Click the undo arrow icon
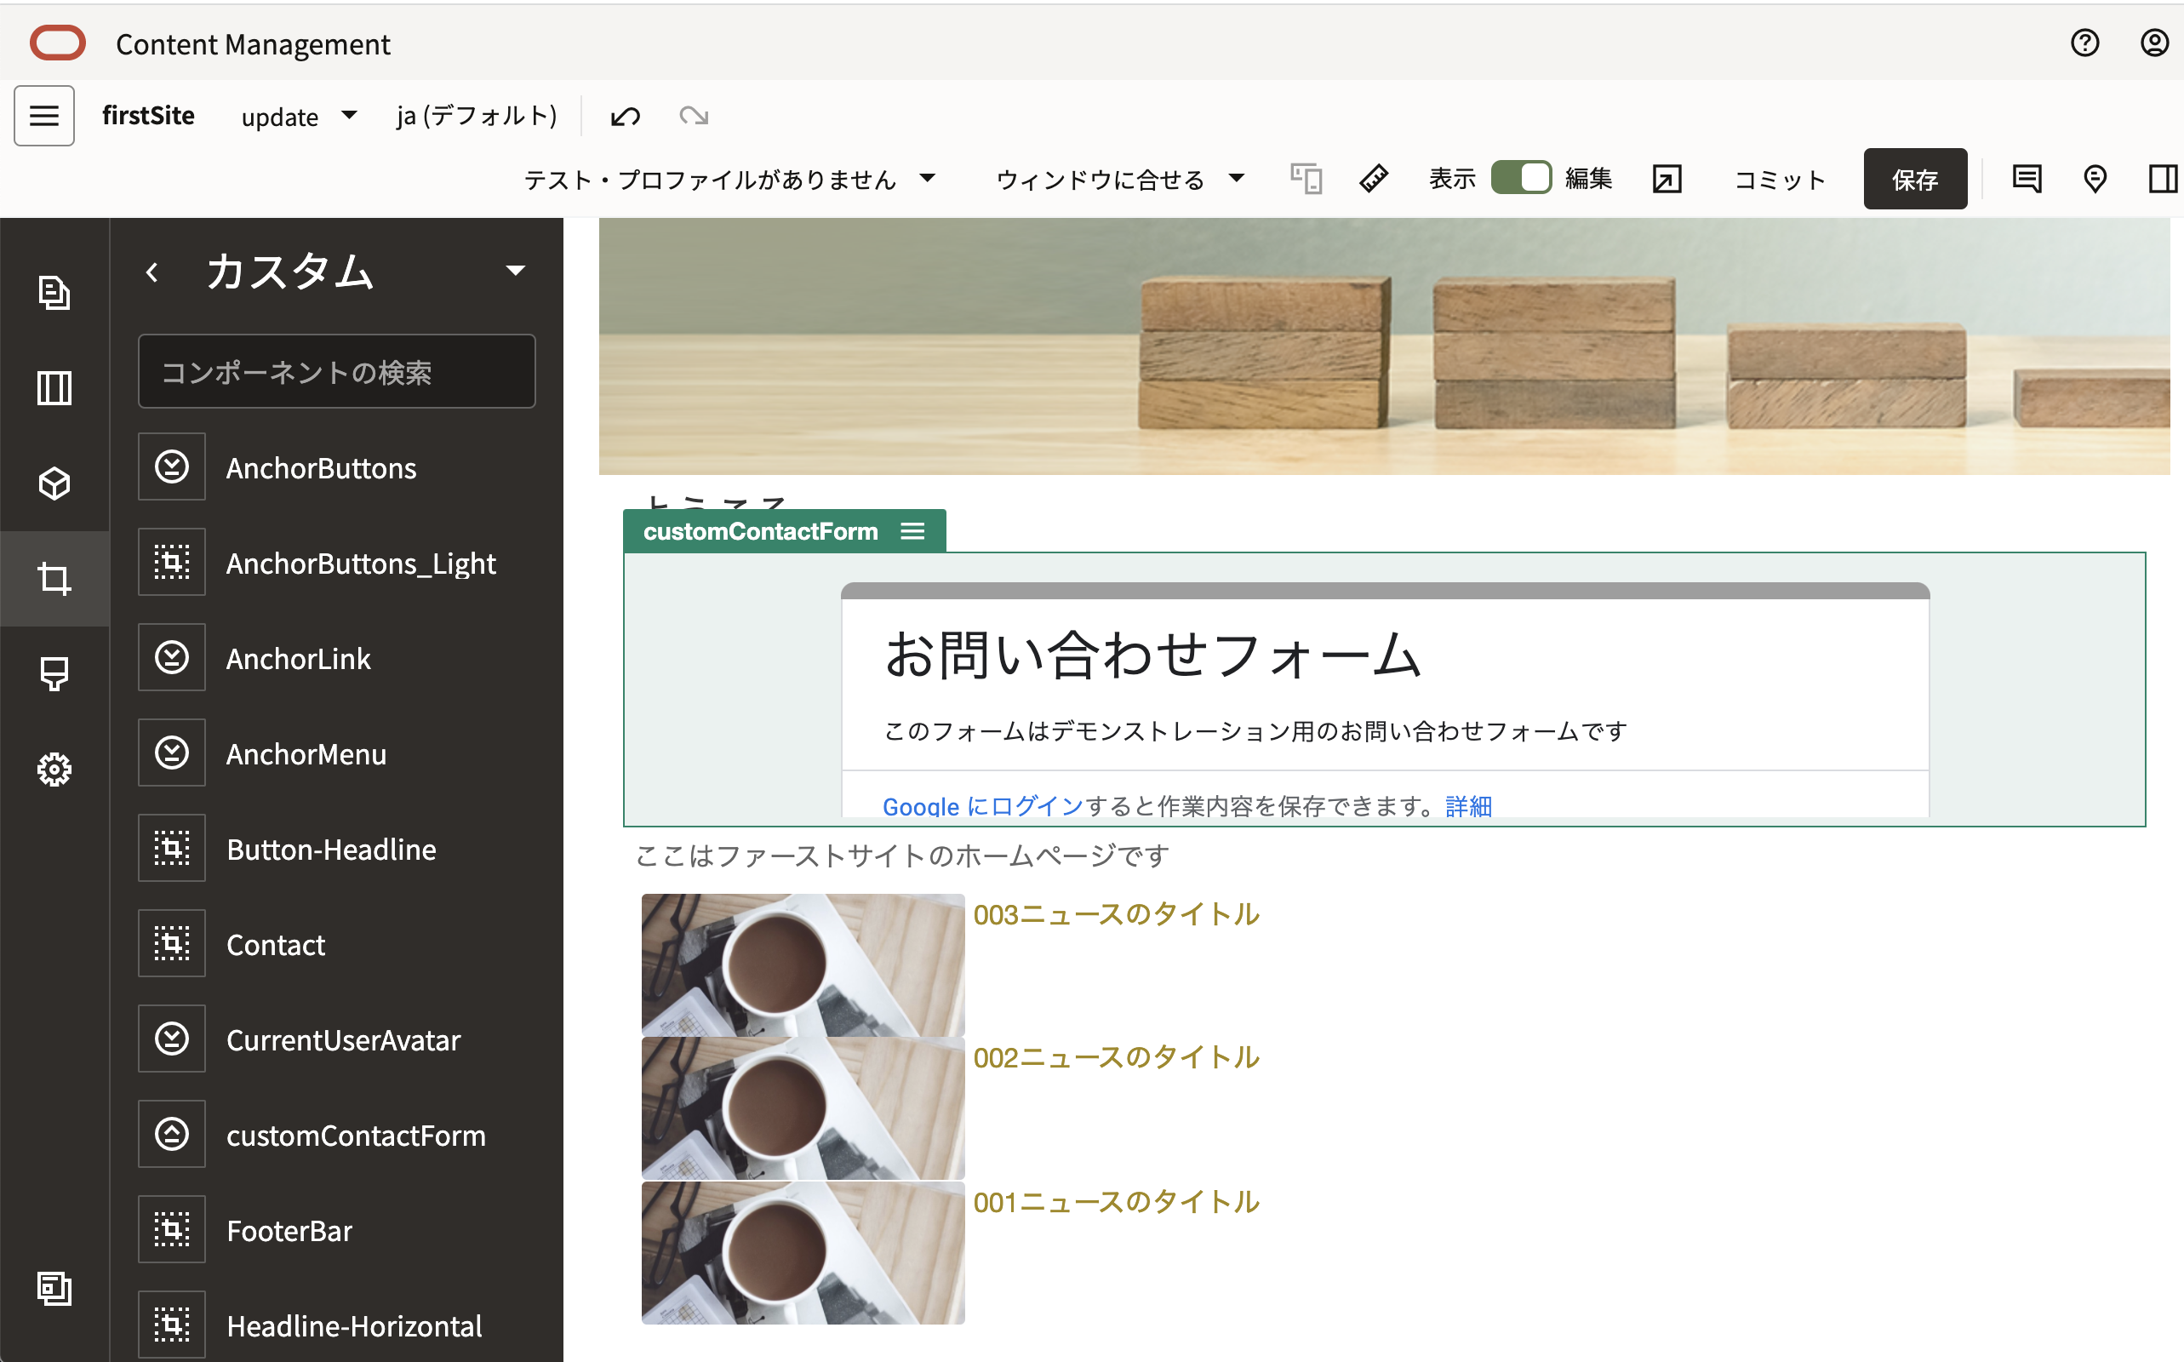 (625, 117)
